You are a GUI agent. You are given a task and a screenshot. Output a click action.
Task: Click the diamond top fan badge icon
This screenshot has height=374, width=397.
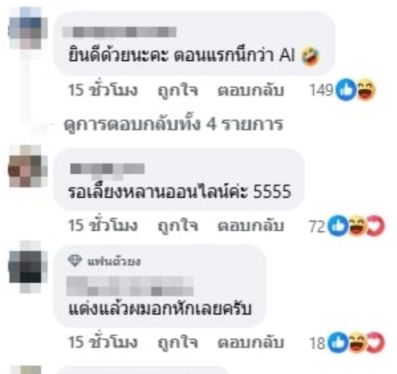click(x=75, y=261)
